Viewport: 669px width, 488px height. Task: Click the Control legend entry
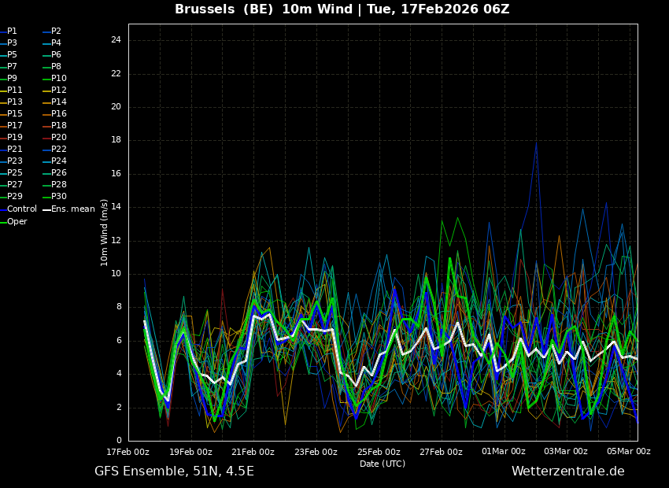pos(21,209)
